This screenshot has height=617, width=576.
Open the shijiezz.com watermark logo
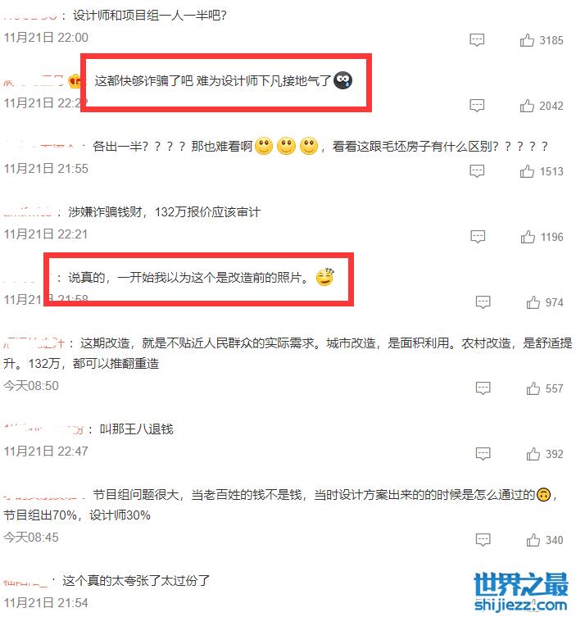coord(520,592)
